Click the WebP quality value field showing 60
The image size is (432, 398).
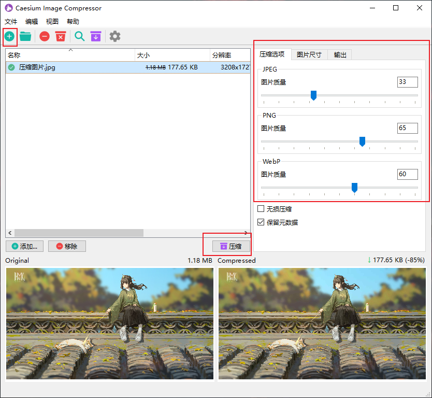[x=408, y=174]
